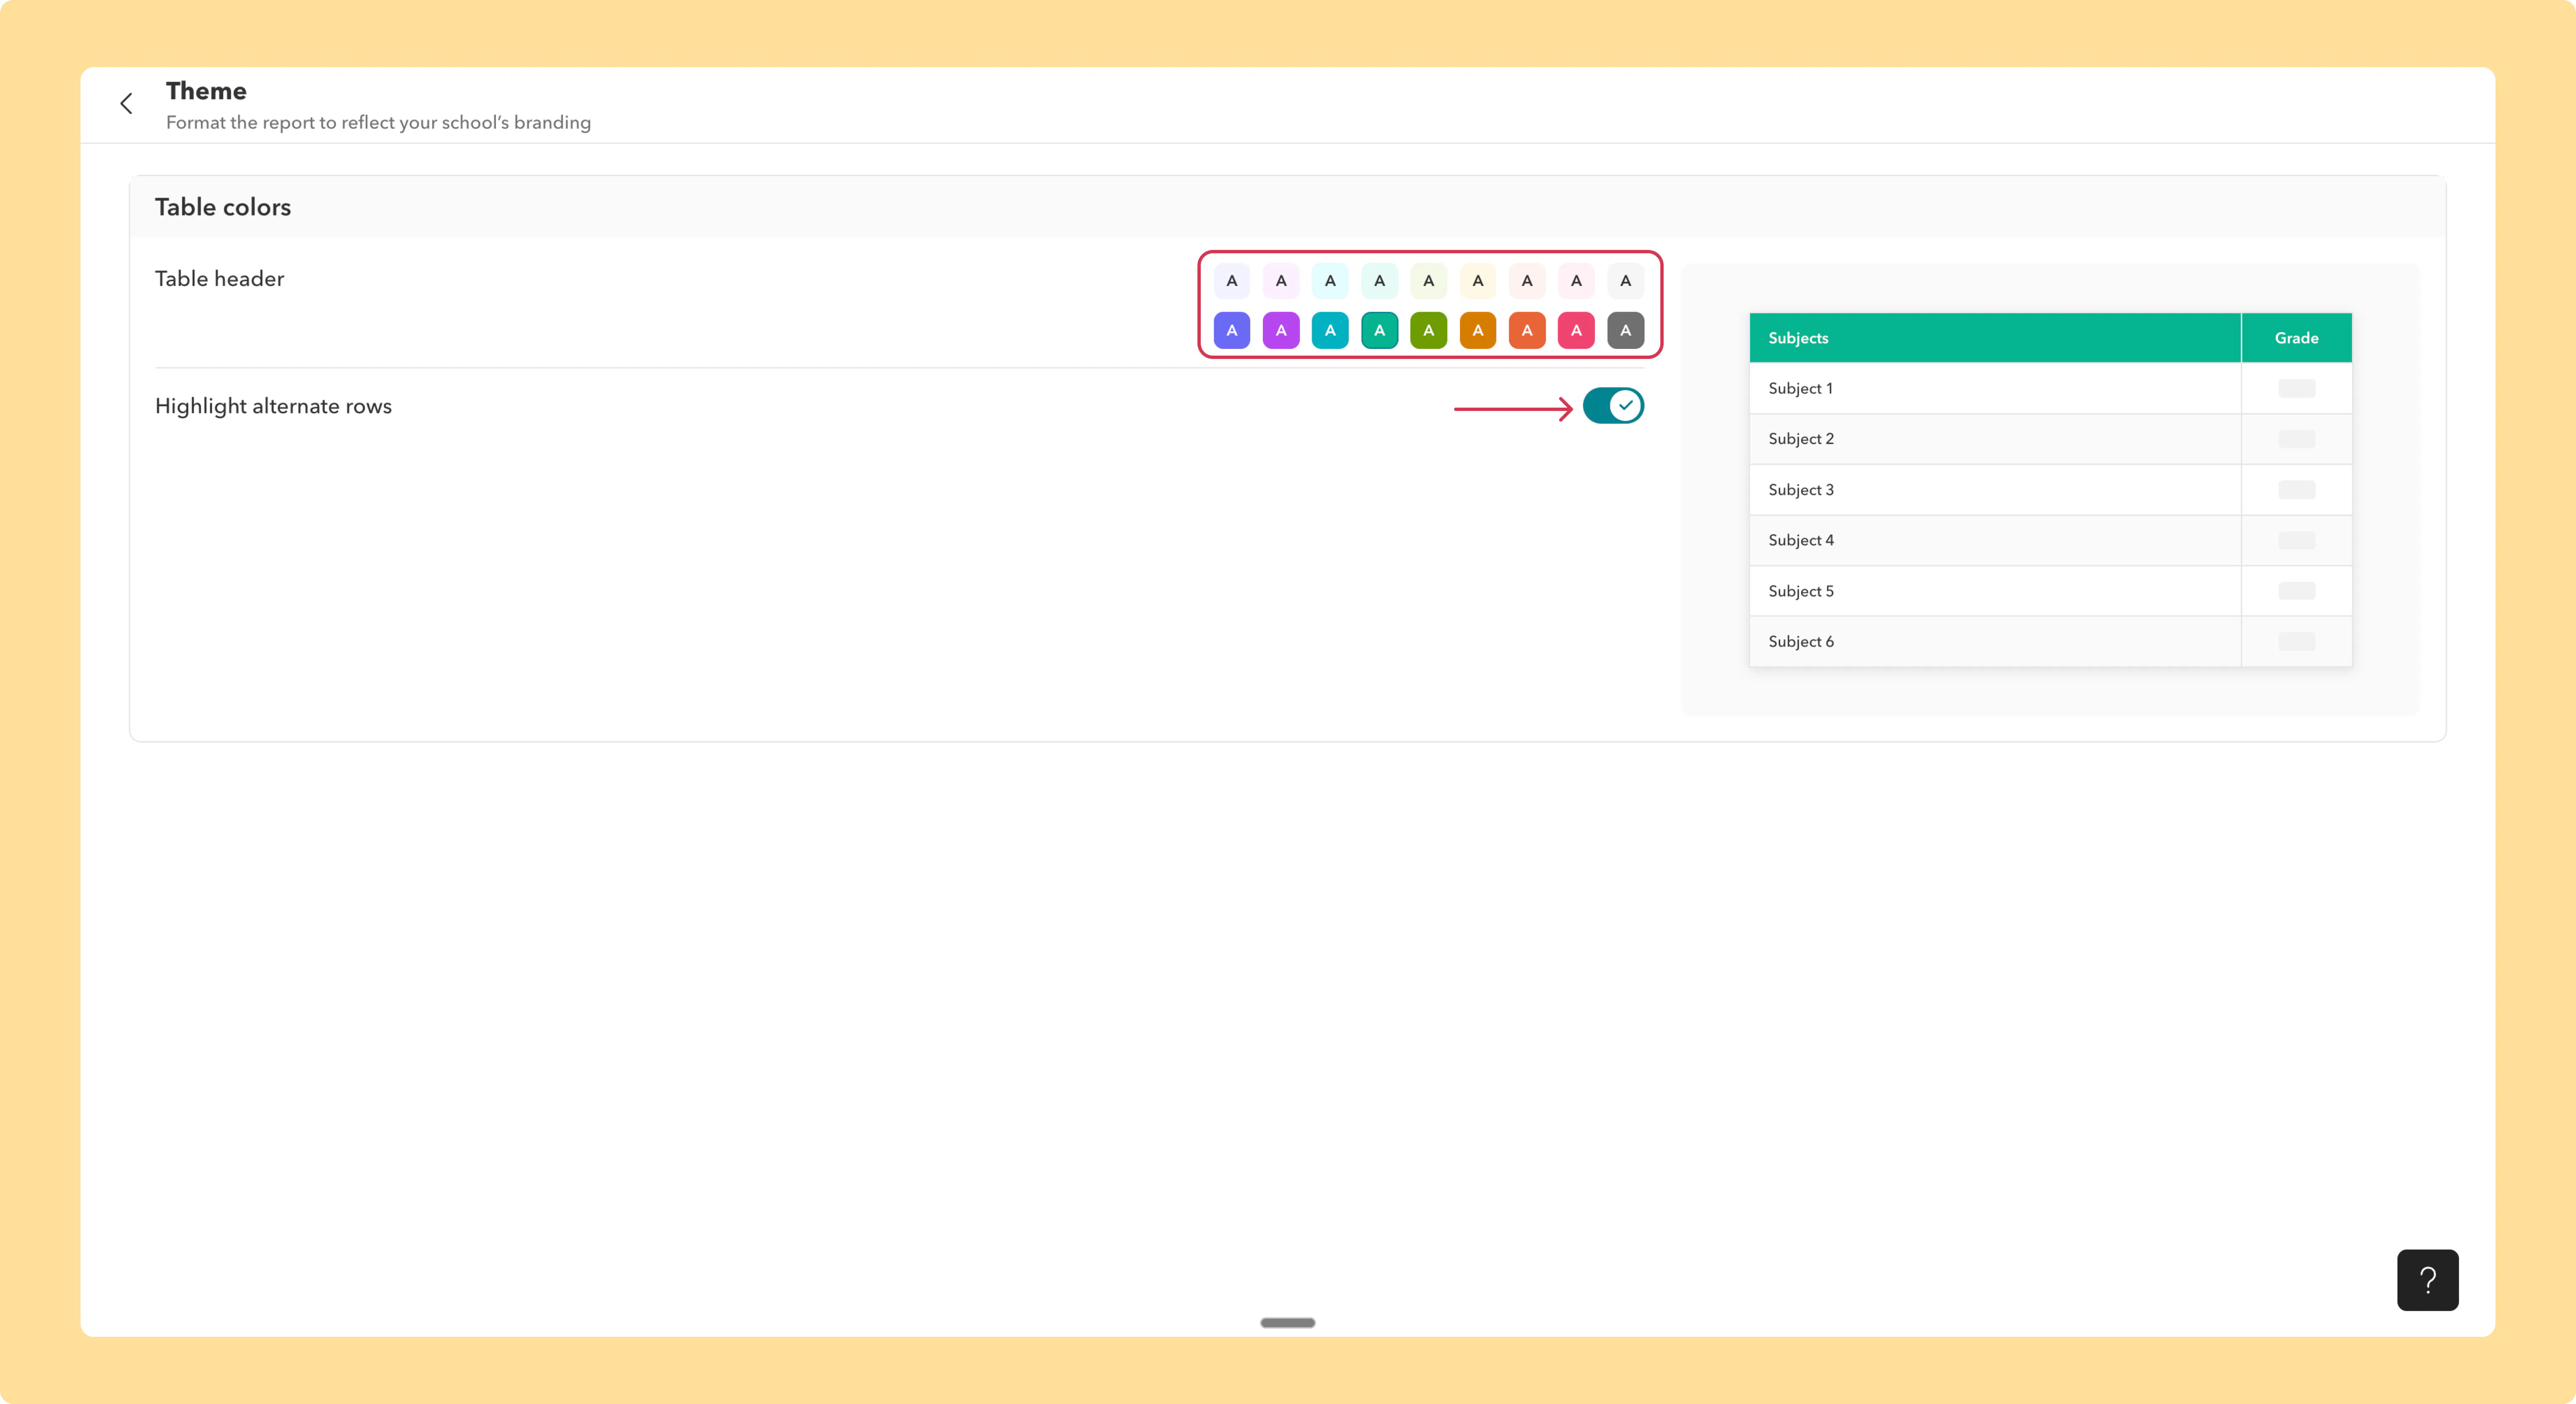
Task: Choose the solid indigo header color swatch
Action: [1232, 330]
